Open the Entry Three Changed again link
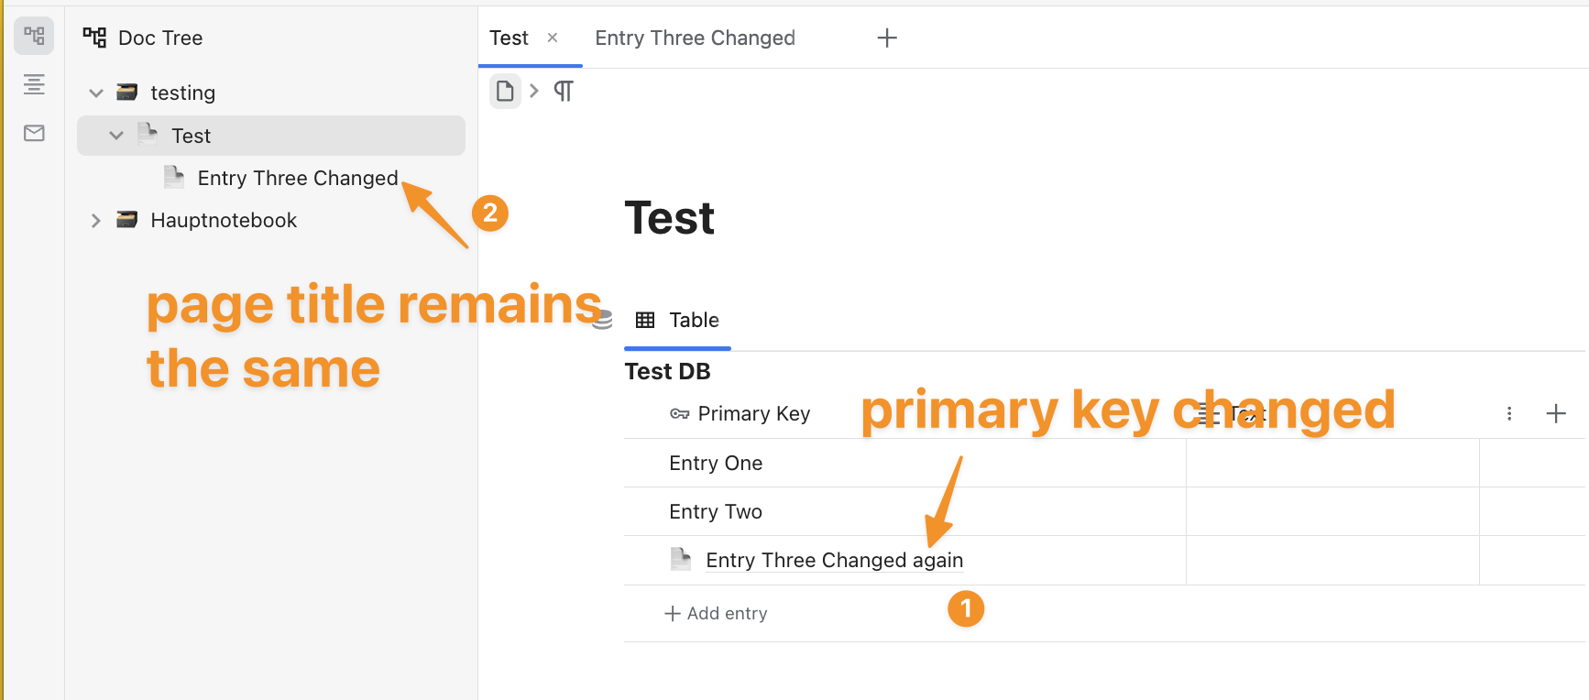This screenshot has width=1589, height=700. pyautogui.click(x=834, y=561)
